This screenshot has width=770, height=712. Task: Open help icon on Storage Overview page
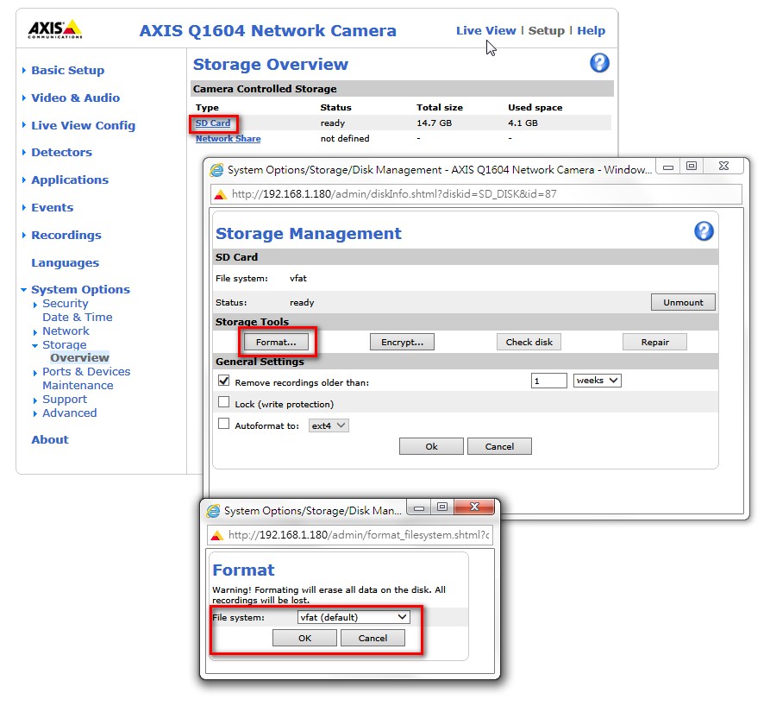pos(599,63)
